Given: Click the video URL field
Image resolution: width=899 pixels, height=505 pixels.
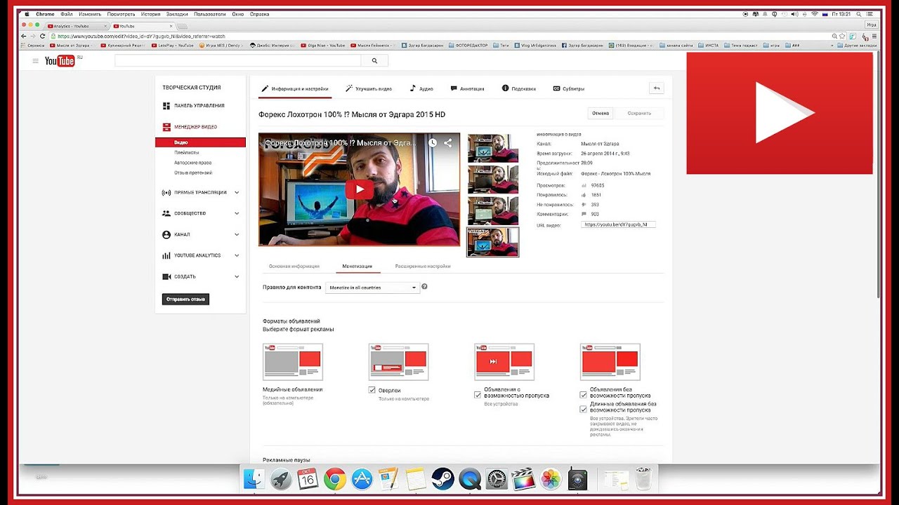Looking at the screenshot, I should click(618, 224).
